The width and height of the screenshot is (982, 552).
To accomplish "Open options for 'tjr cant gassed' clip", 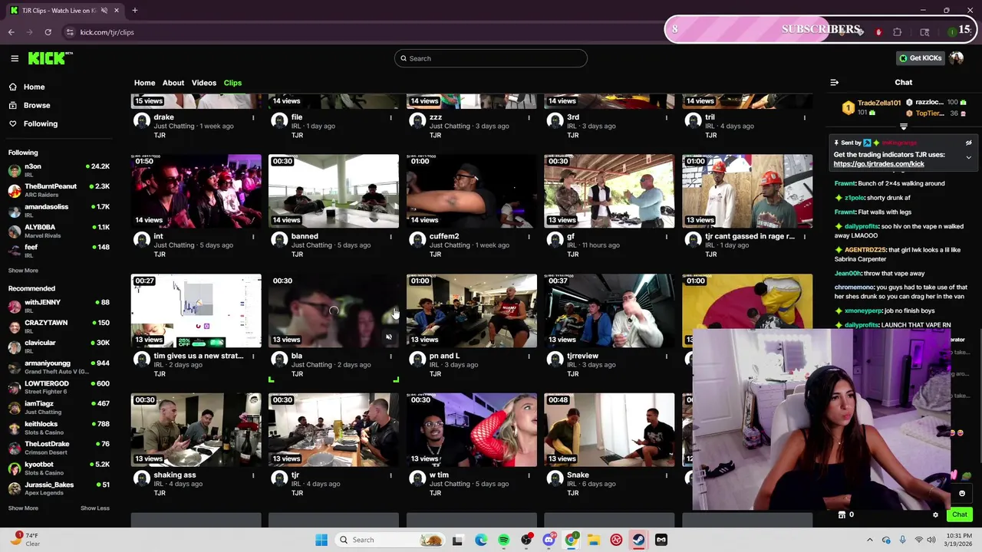I will 804,237.
